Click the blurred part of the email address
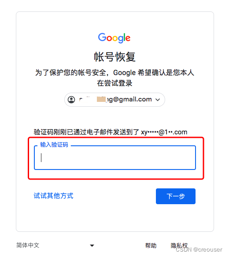229x256 pixels. click(x=92, y=99)
